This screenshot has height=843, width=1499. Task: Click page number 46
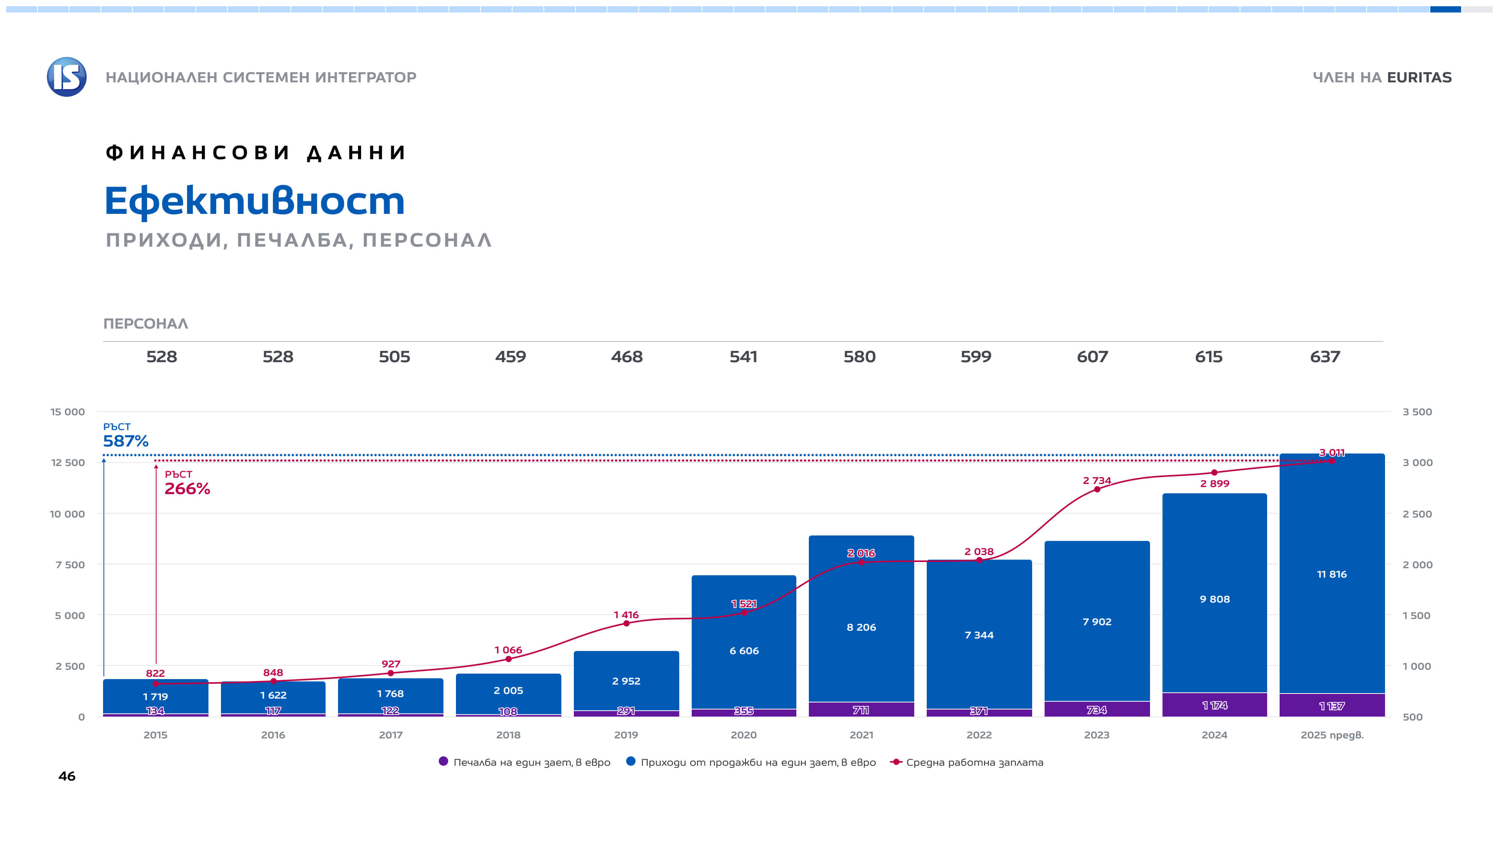point(67,776)
